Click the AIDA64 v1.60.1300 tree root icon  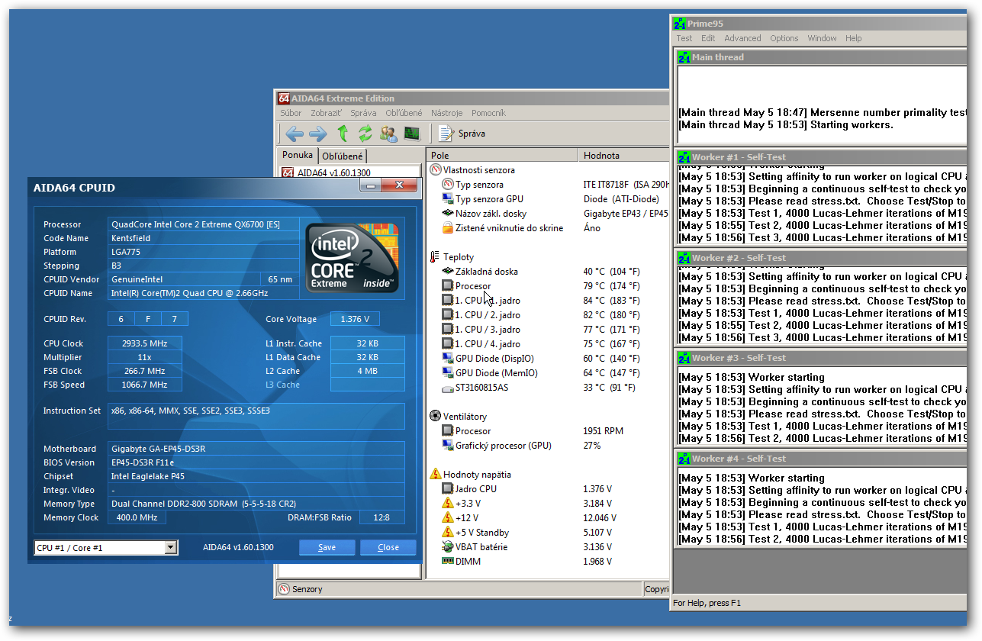288,173
